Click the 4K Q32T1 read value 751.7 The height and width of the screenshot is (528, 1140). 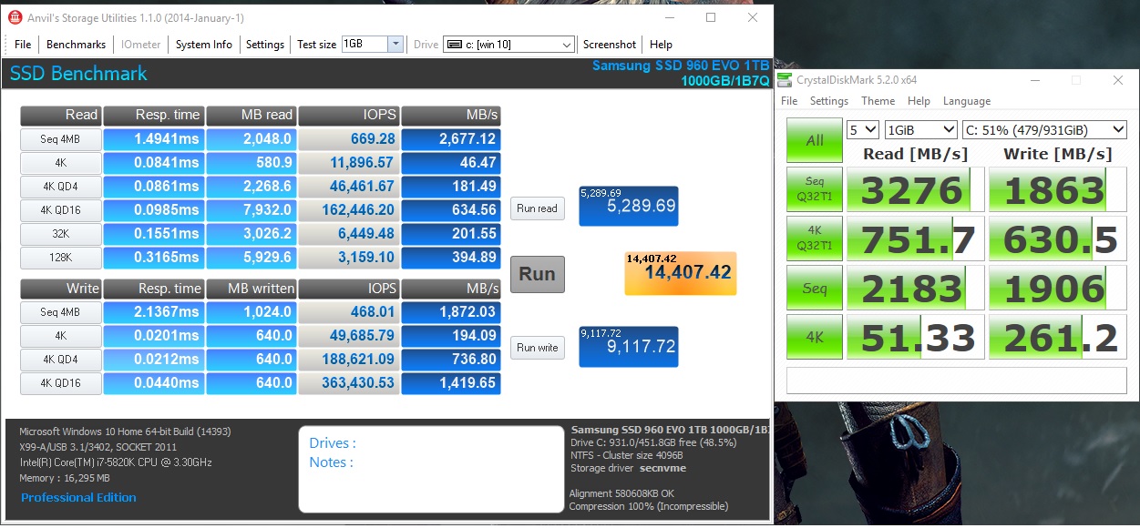(915, 239)
